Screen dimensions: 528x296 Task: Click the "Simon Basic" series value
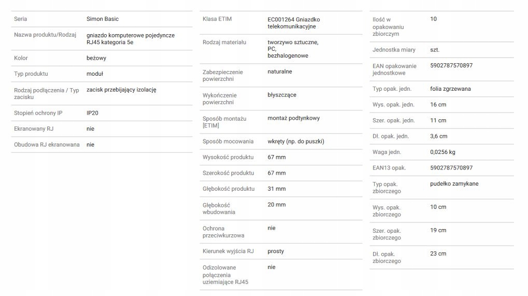pyautogui.click(x=103, y=19)
